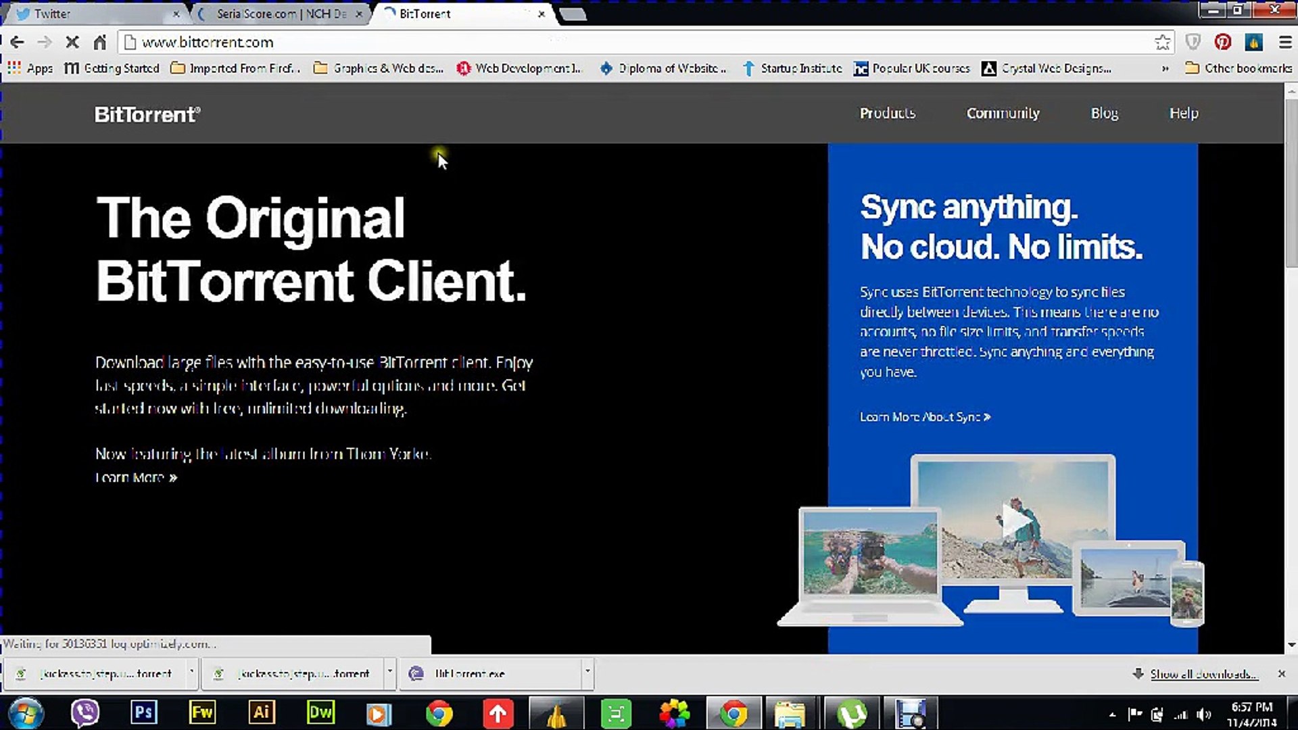Follow Learn More About Sync link
The height and width of the screenshot is (730, 1298).
click(x=925, y=417)
